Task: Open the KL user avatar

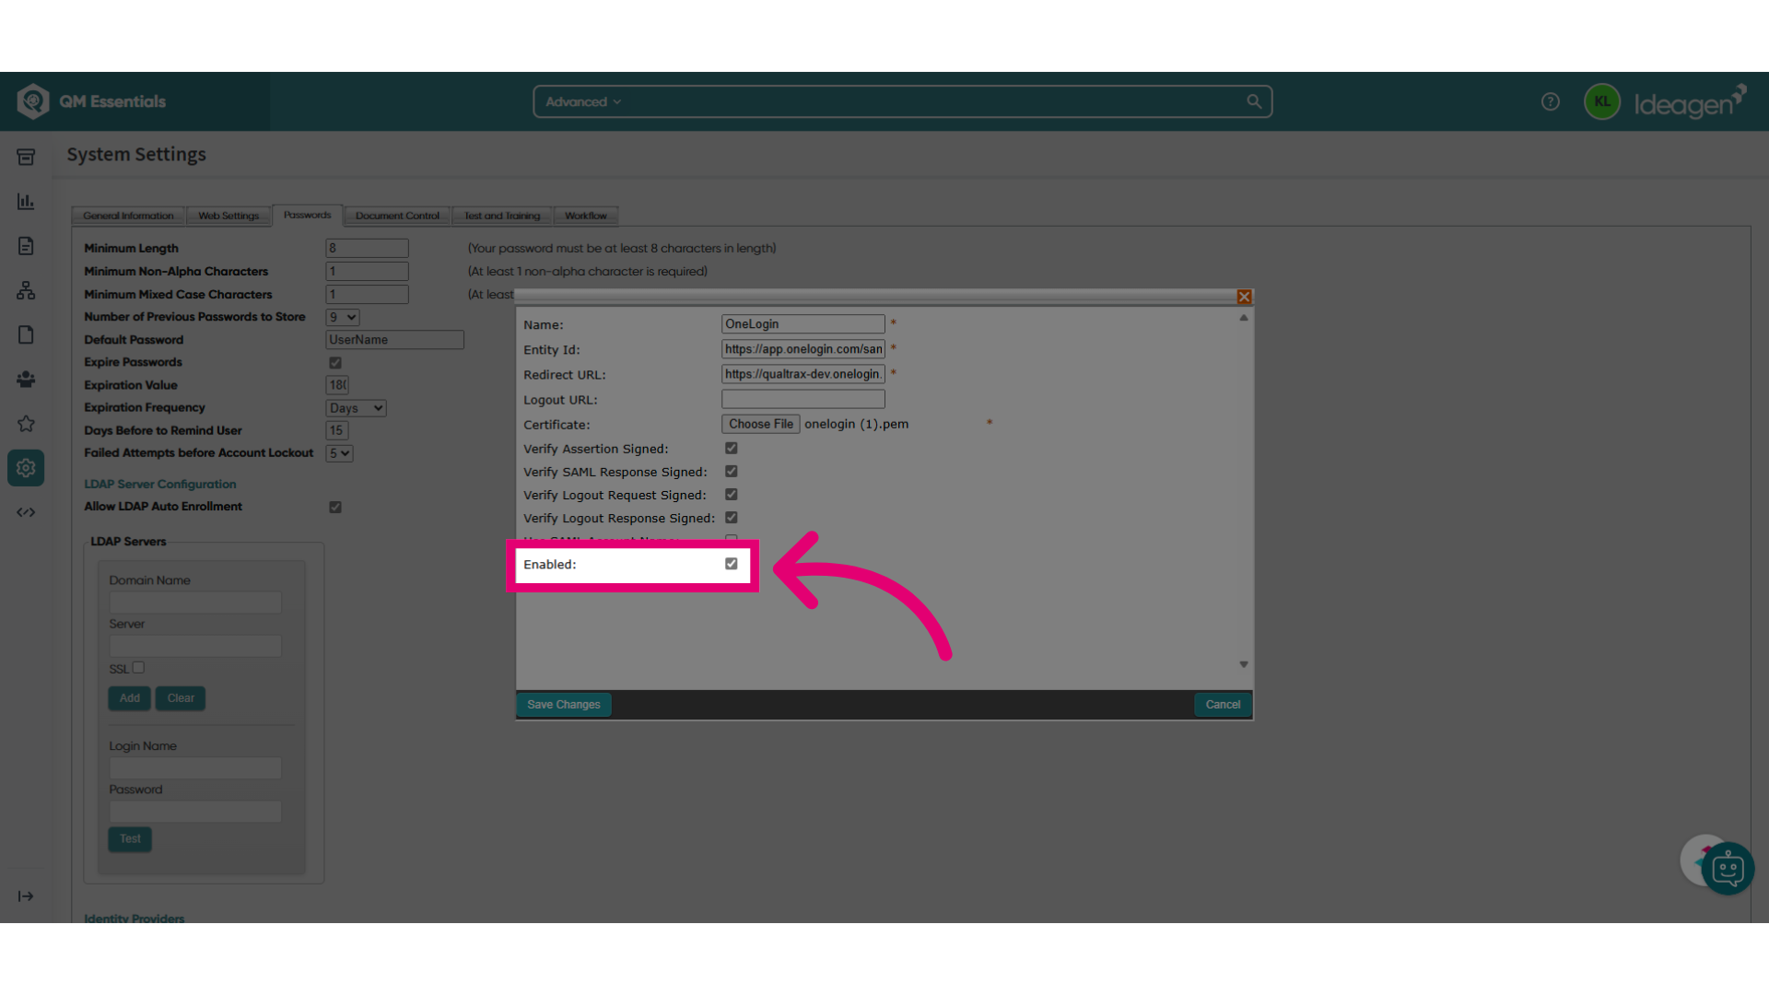Action: click(1602, 101)
